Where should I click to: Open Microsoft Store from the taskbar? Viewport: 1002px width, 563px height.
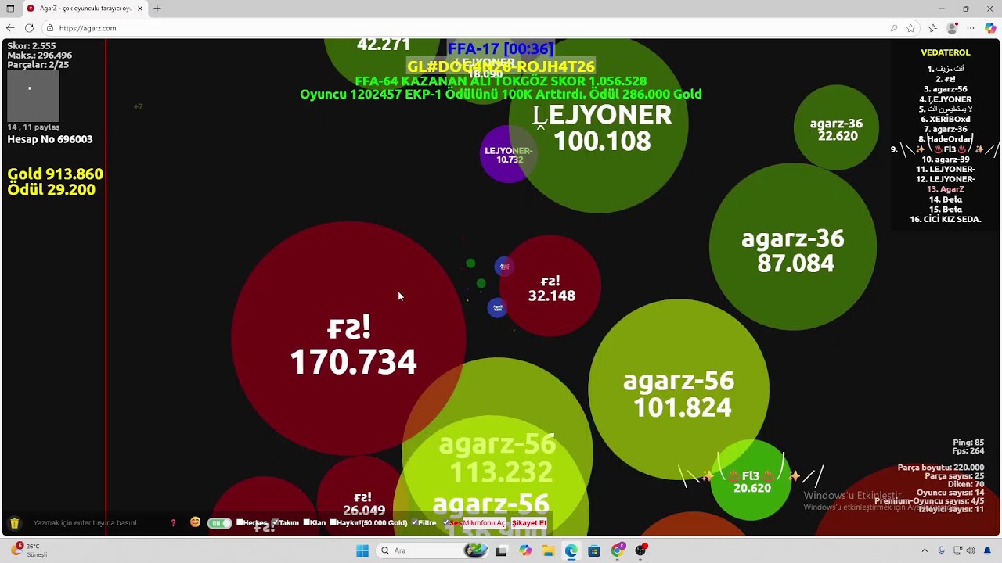tap(594, 550)
